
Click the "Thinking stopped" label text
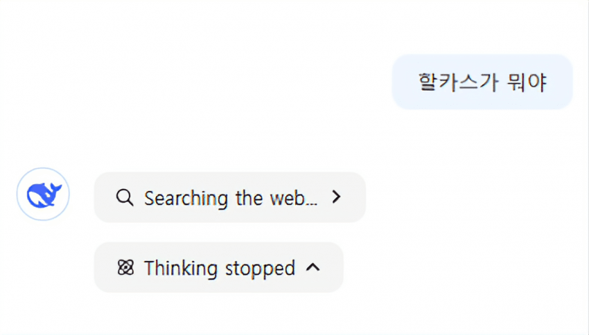pos(220,268)
